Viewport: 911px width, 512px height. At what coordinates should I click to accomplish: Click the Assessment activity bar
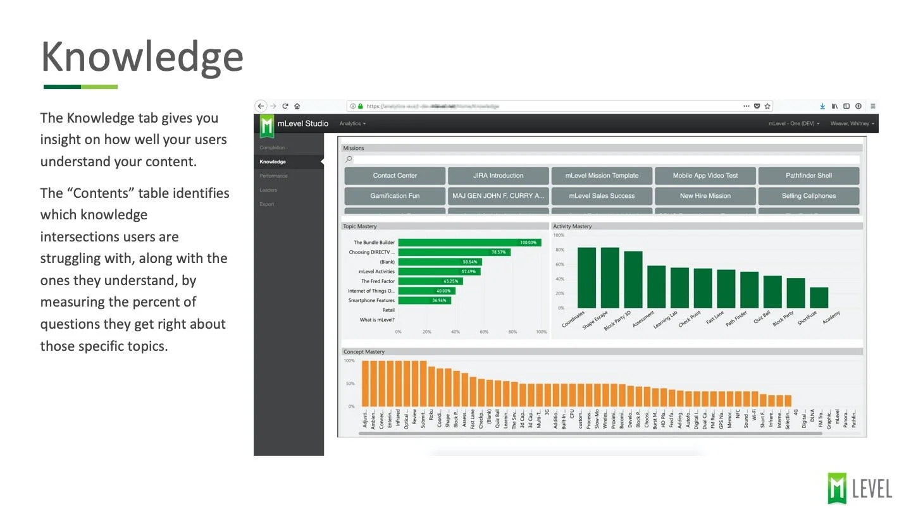(657, 287)
